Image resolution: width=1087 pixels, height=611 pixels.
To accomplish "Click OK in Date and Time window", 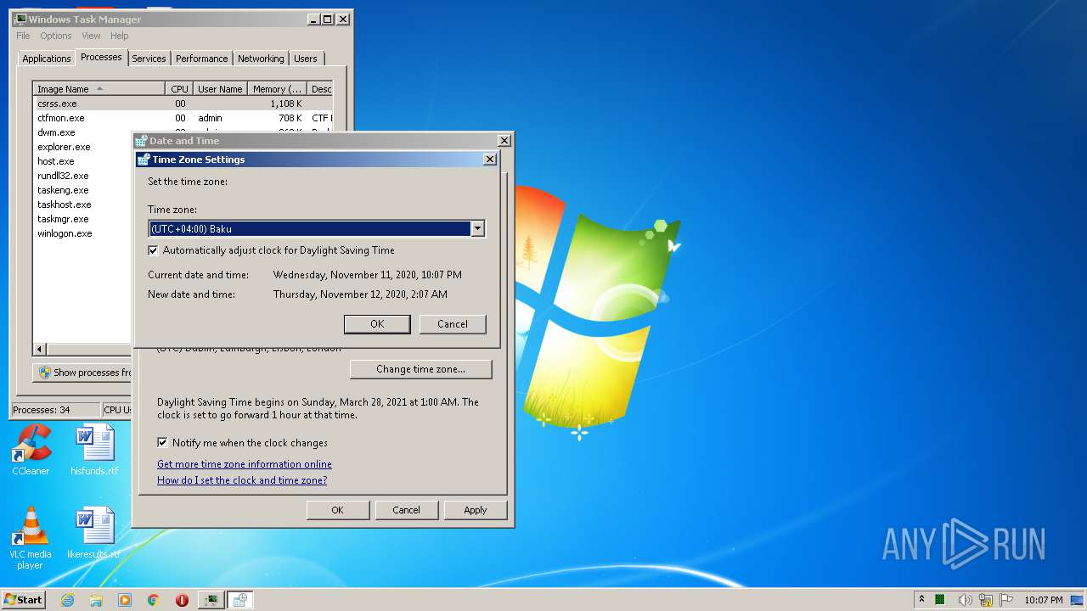I will pyautogui.click(x=337, y=510).
